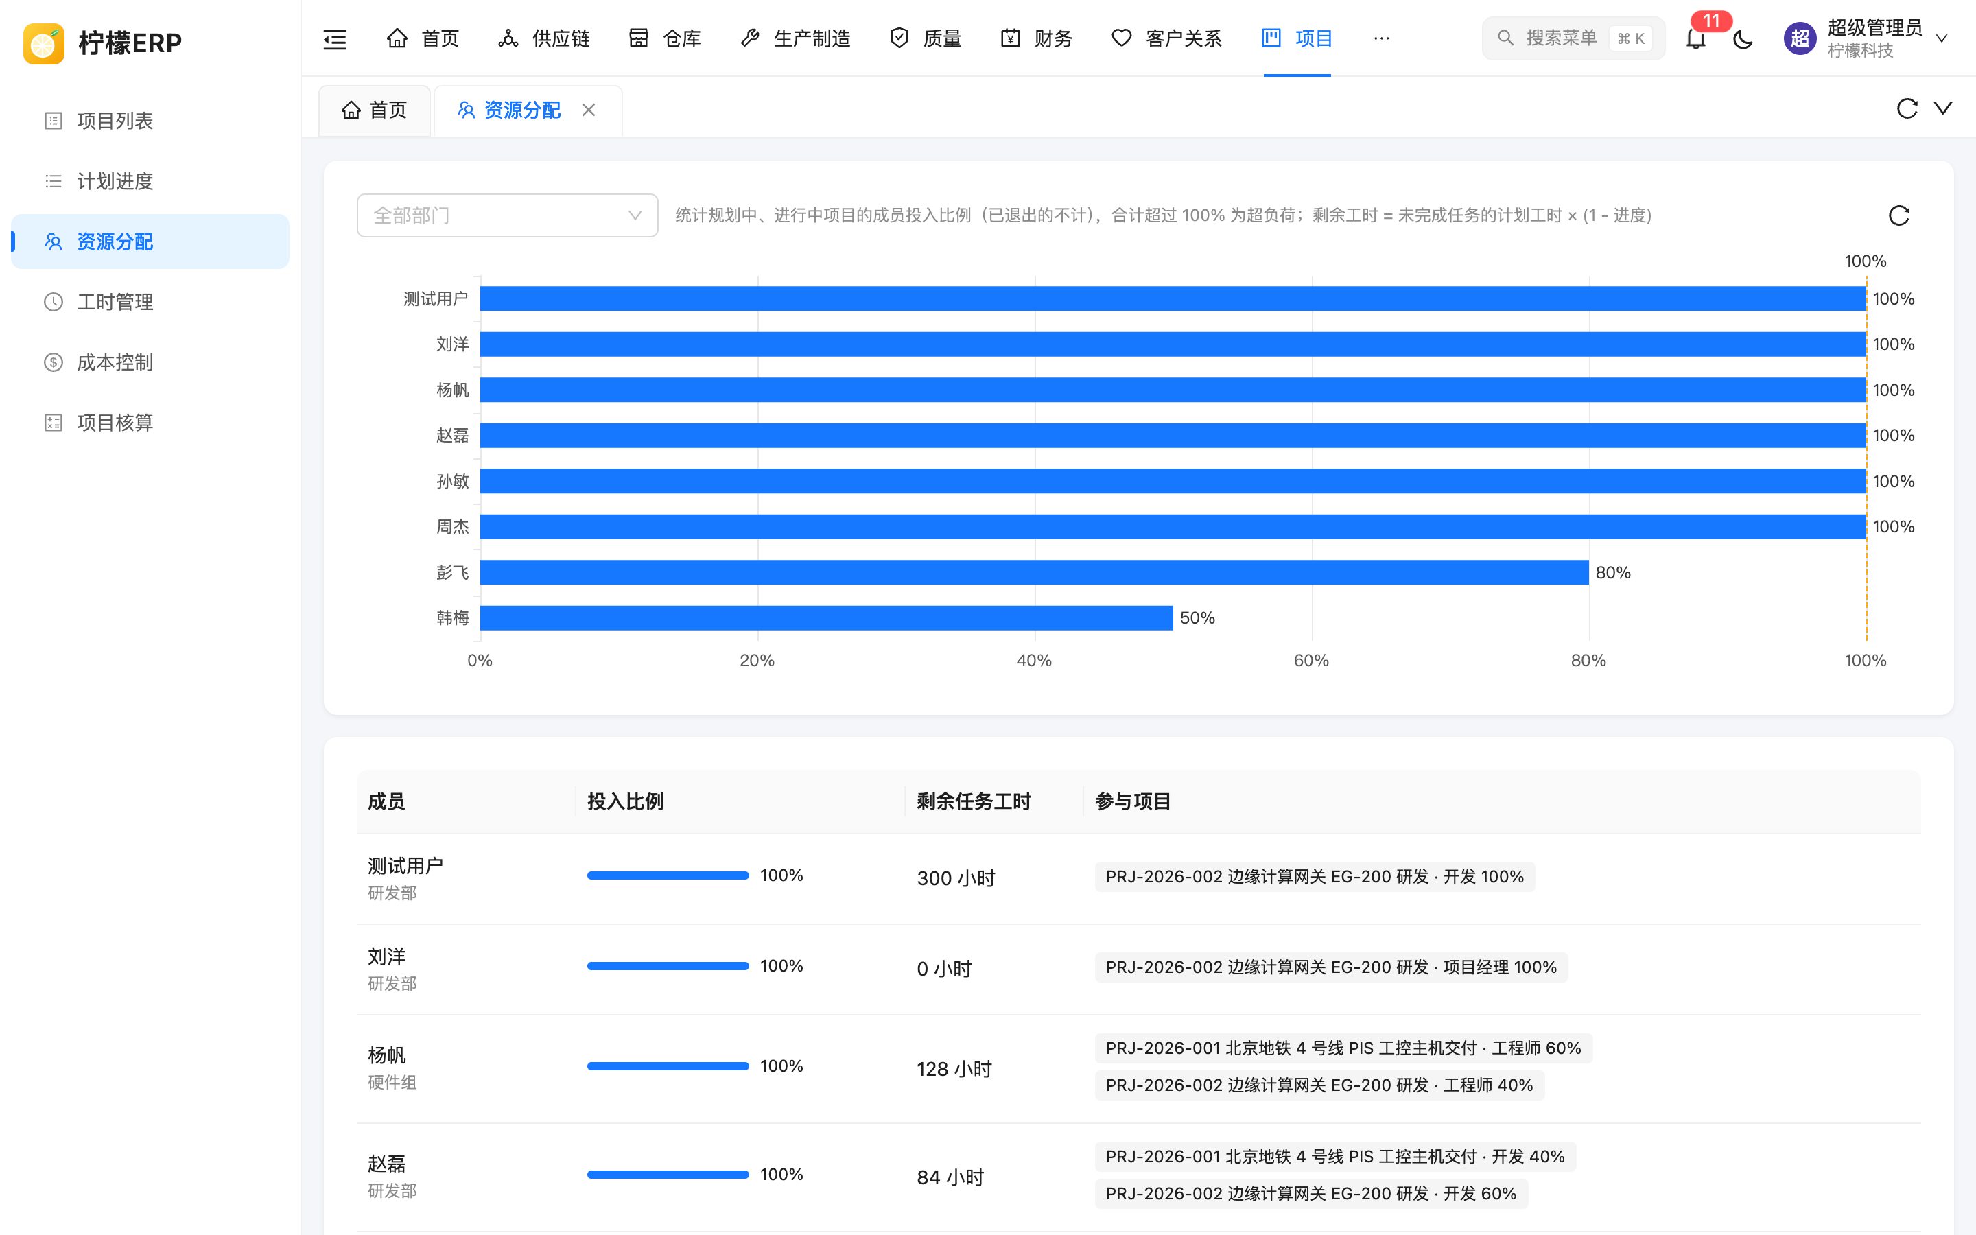Select 资源分配 sidebar item
The height and width of the screenshot is (1235, 1976).
coord(150,242)
